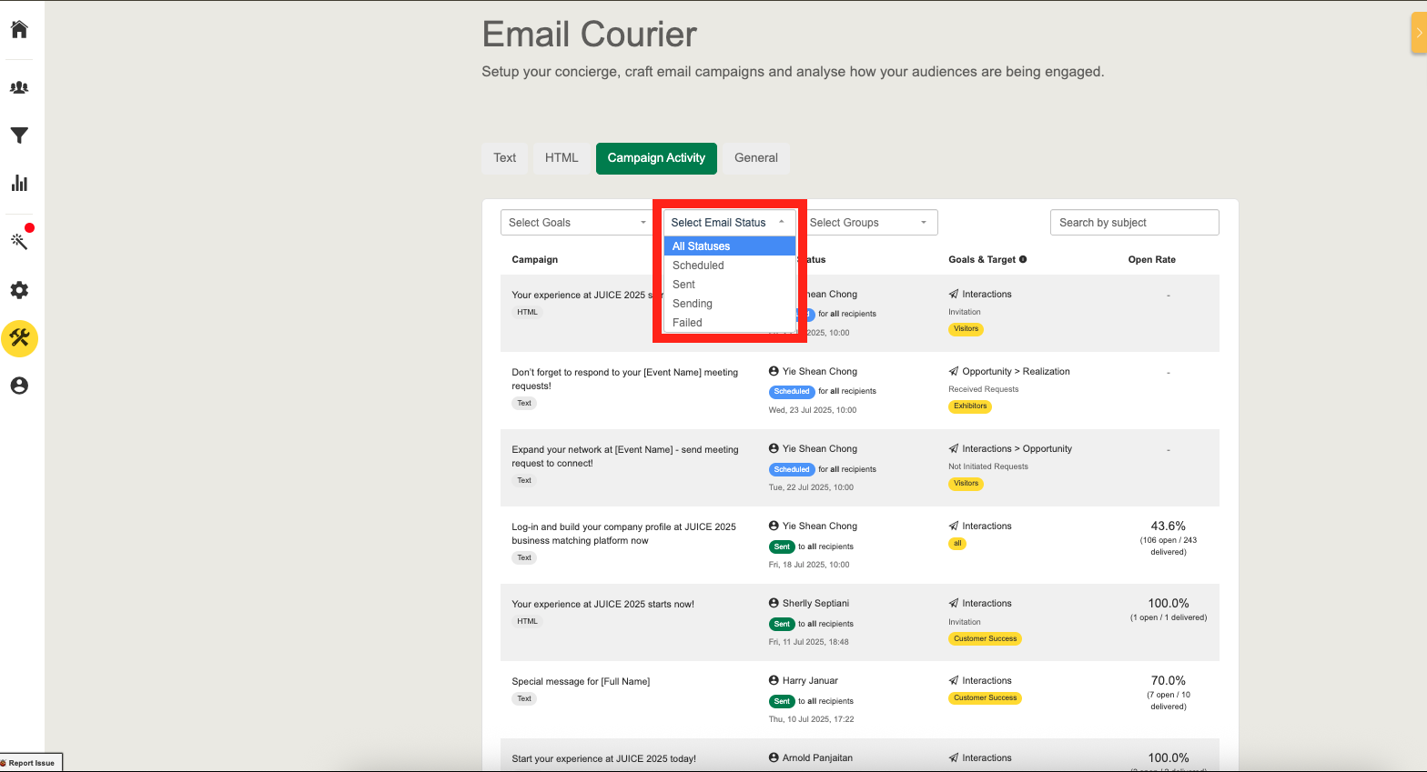
Task: Open campaign "Don't forget to respond" subject
Action: coord(624,379)
